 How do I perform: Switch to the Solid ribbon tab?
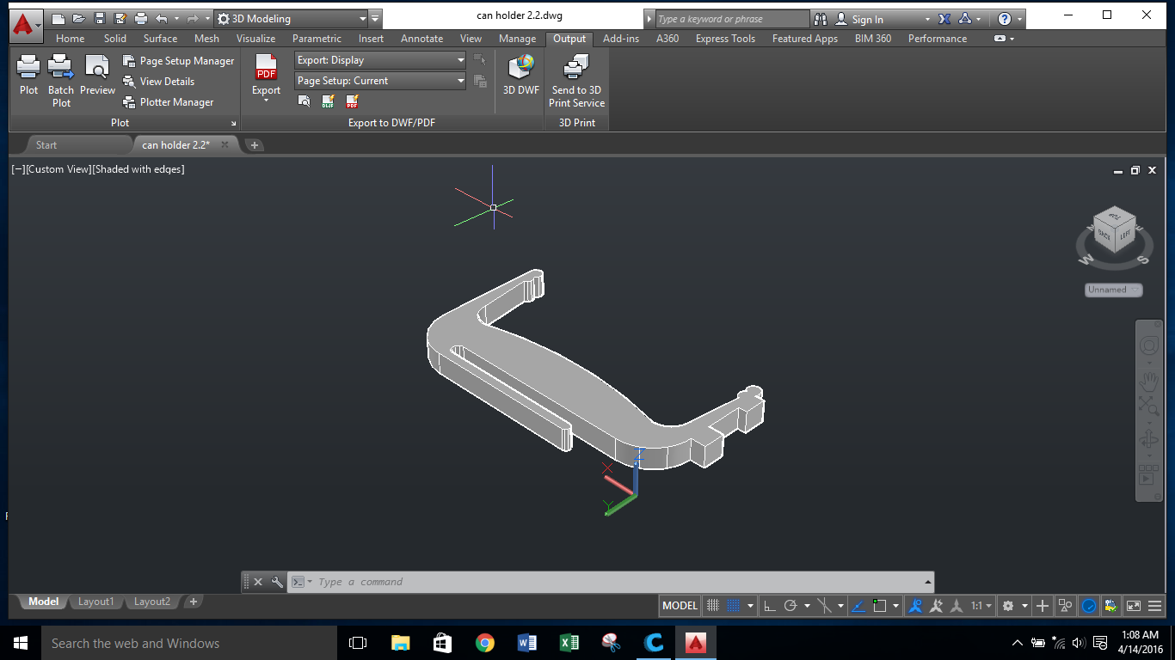115,39
